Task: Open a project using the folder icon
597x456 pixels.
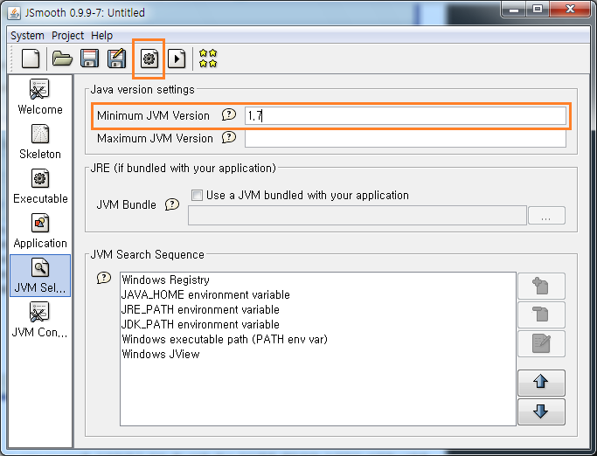Action: pyautogui.click(x=62, y=59)
